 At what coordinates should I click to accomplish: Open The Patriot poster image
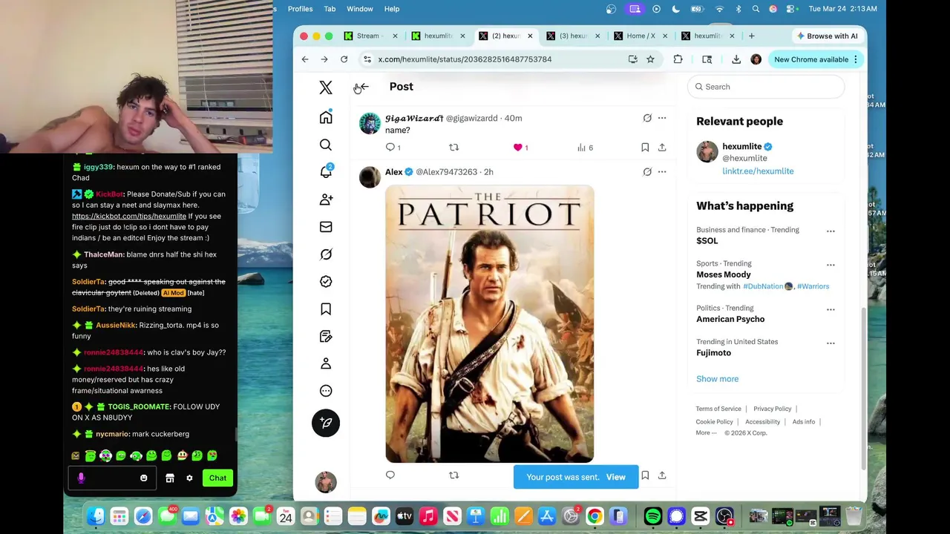coord(490,323)
